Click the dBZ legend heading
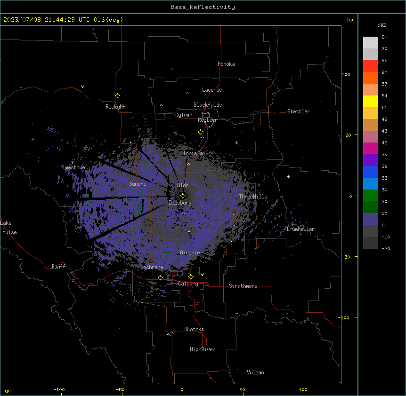This screenshot has height=396, width=406. coord(382,25)
